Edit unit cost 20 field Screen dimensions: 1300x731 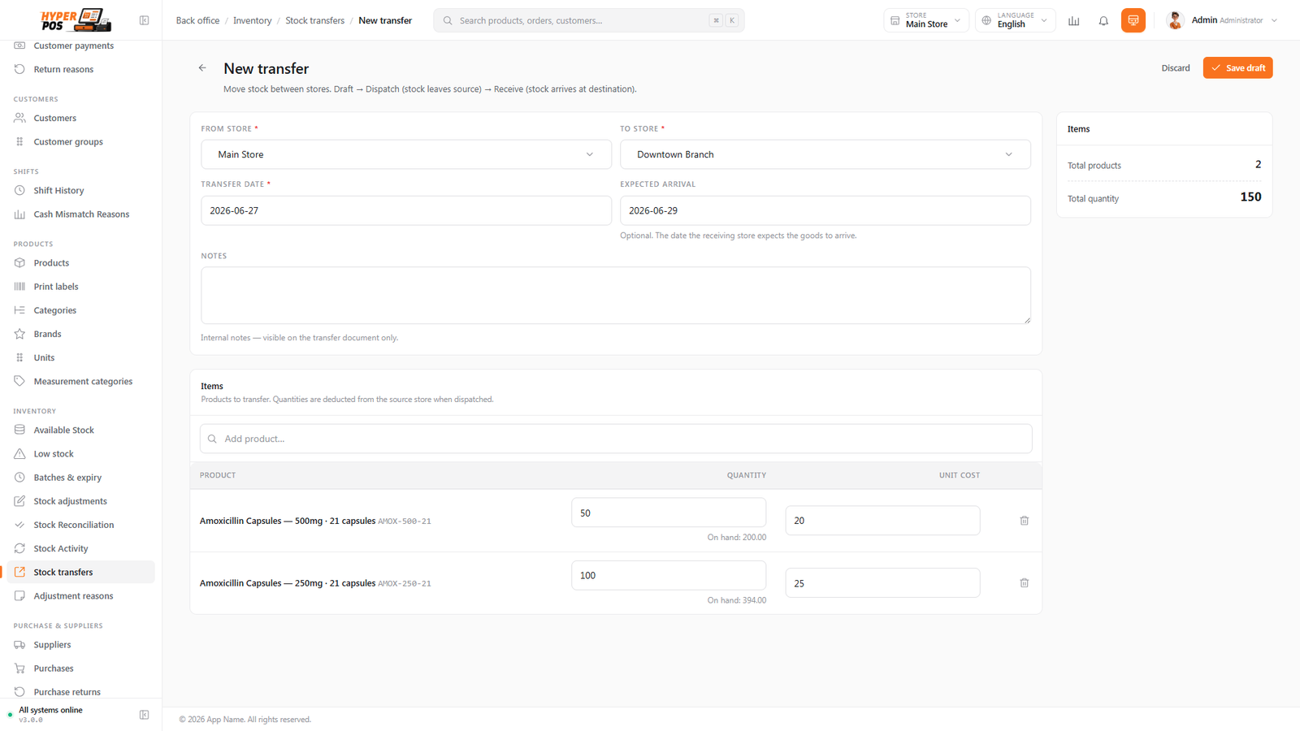coord(882,521)
